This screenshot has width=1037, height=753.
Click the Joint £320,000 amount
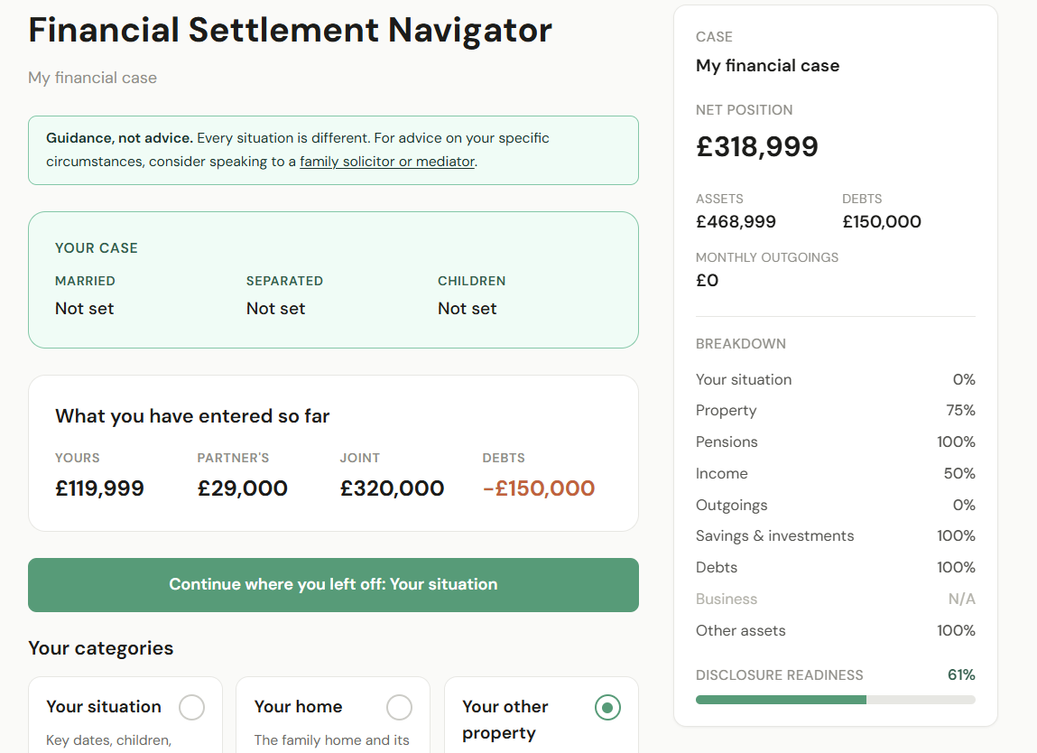[392, 489]
